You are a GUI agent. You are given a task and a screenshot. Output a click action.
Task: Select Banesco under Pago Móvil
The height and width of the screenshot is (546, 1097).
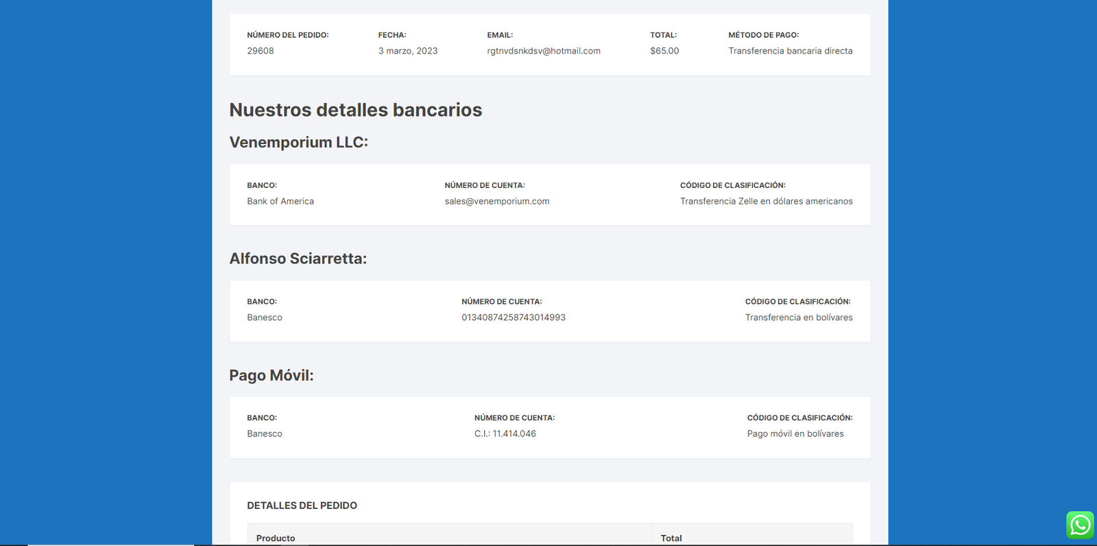coord(265,434)
